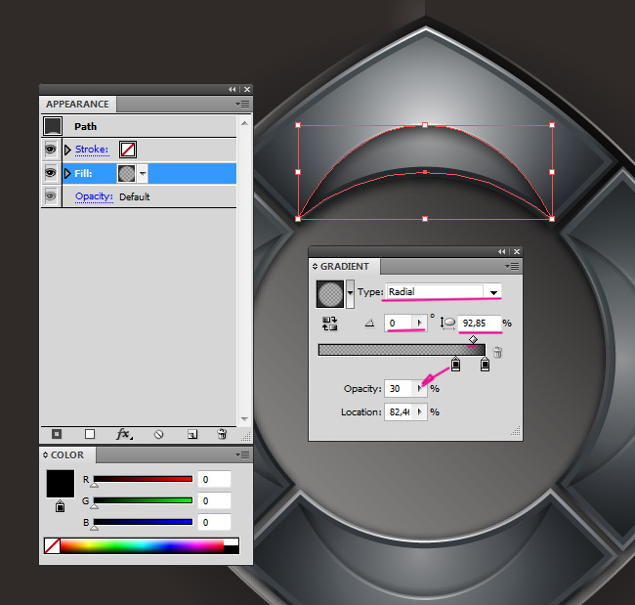Click the R value input field
Viewport: 635px width, 605px height.
pos(214,479)
